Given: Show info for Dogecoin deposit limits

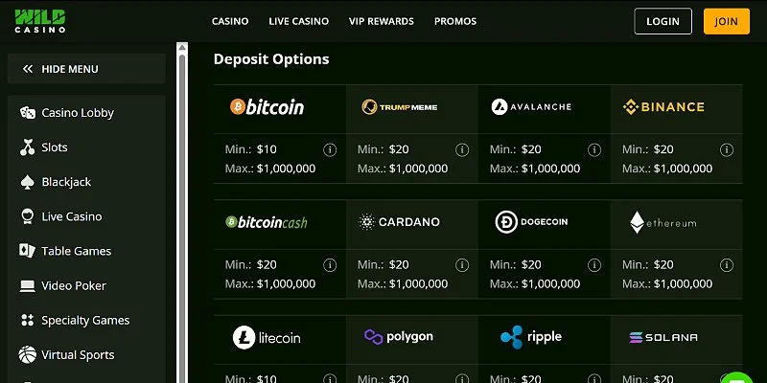Looking at the screenshot, I should point(594,265).
